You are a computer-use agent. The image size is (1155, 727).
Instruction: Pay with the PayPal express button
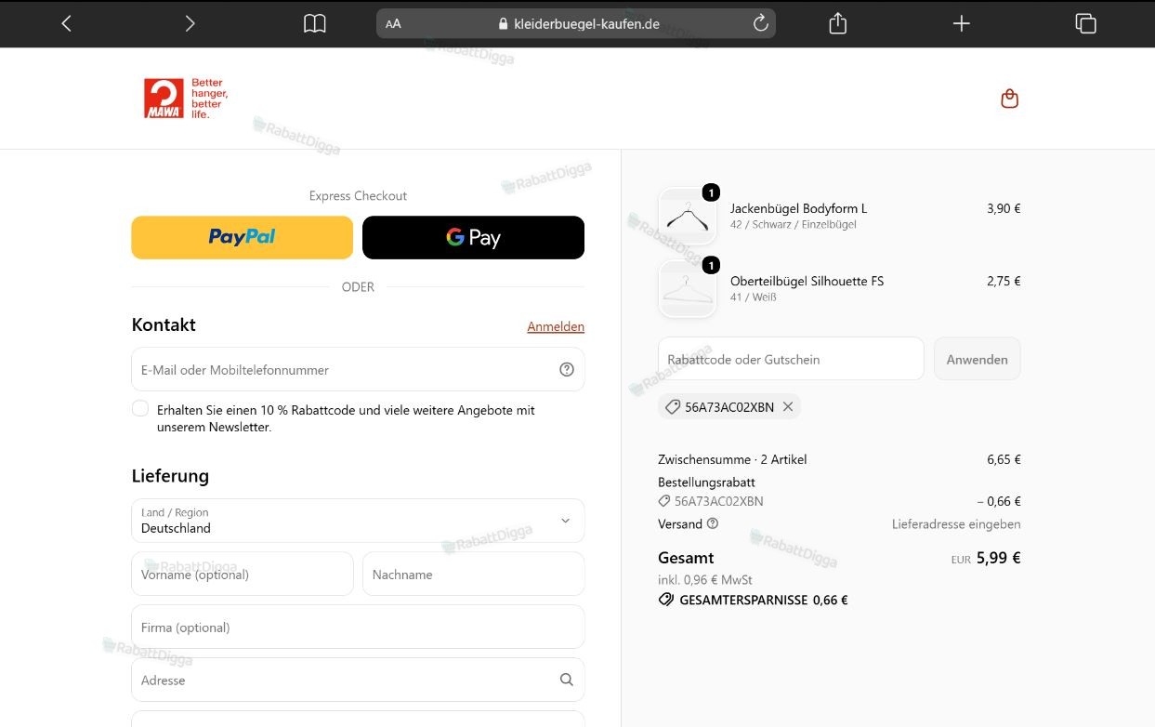(242, 237)
